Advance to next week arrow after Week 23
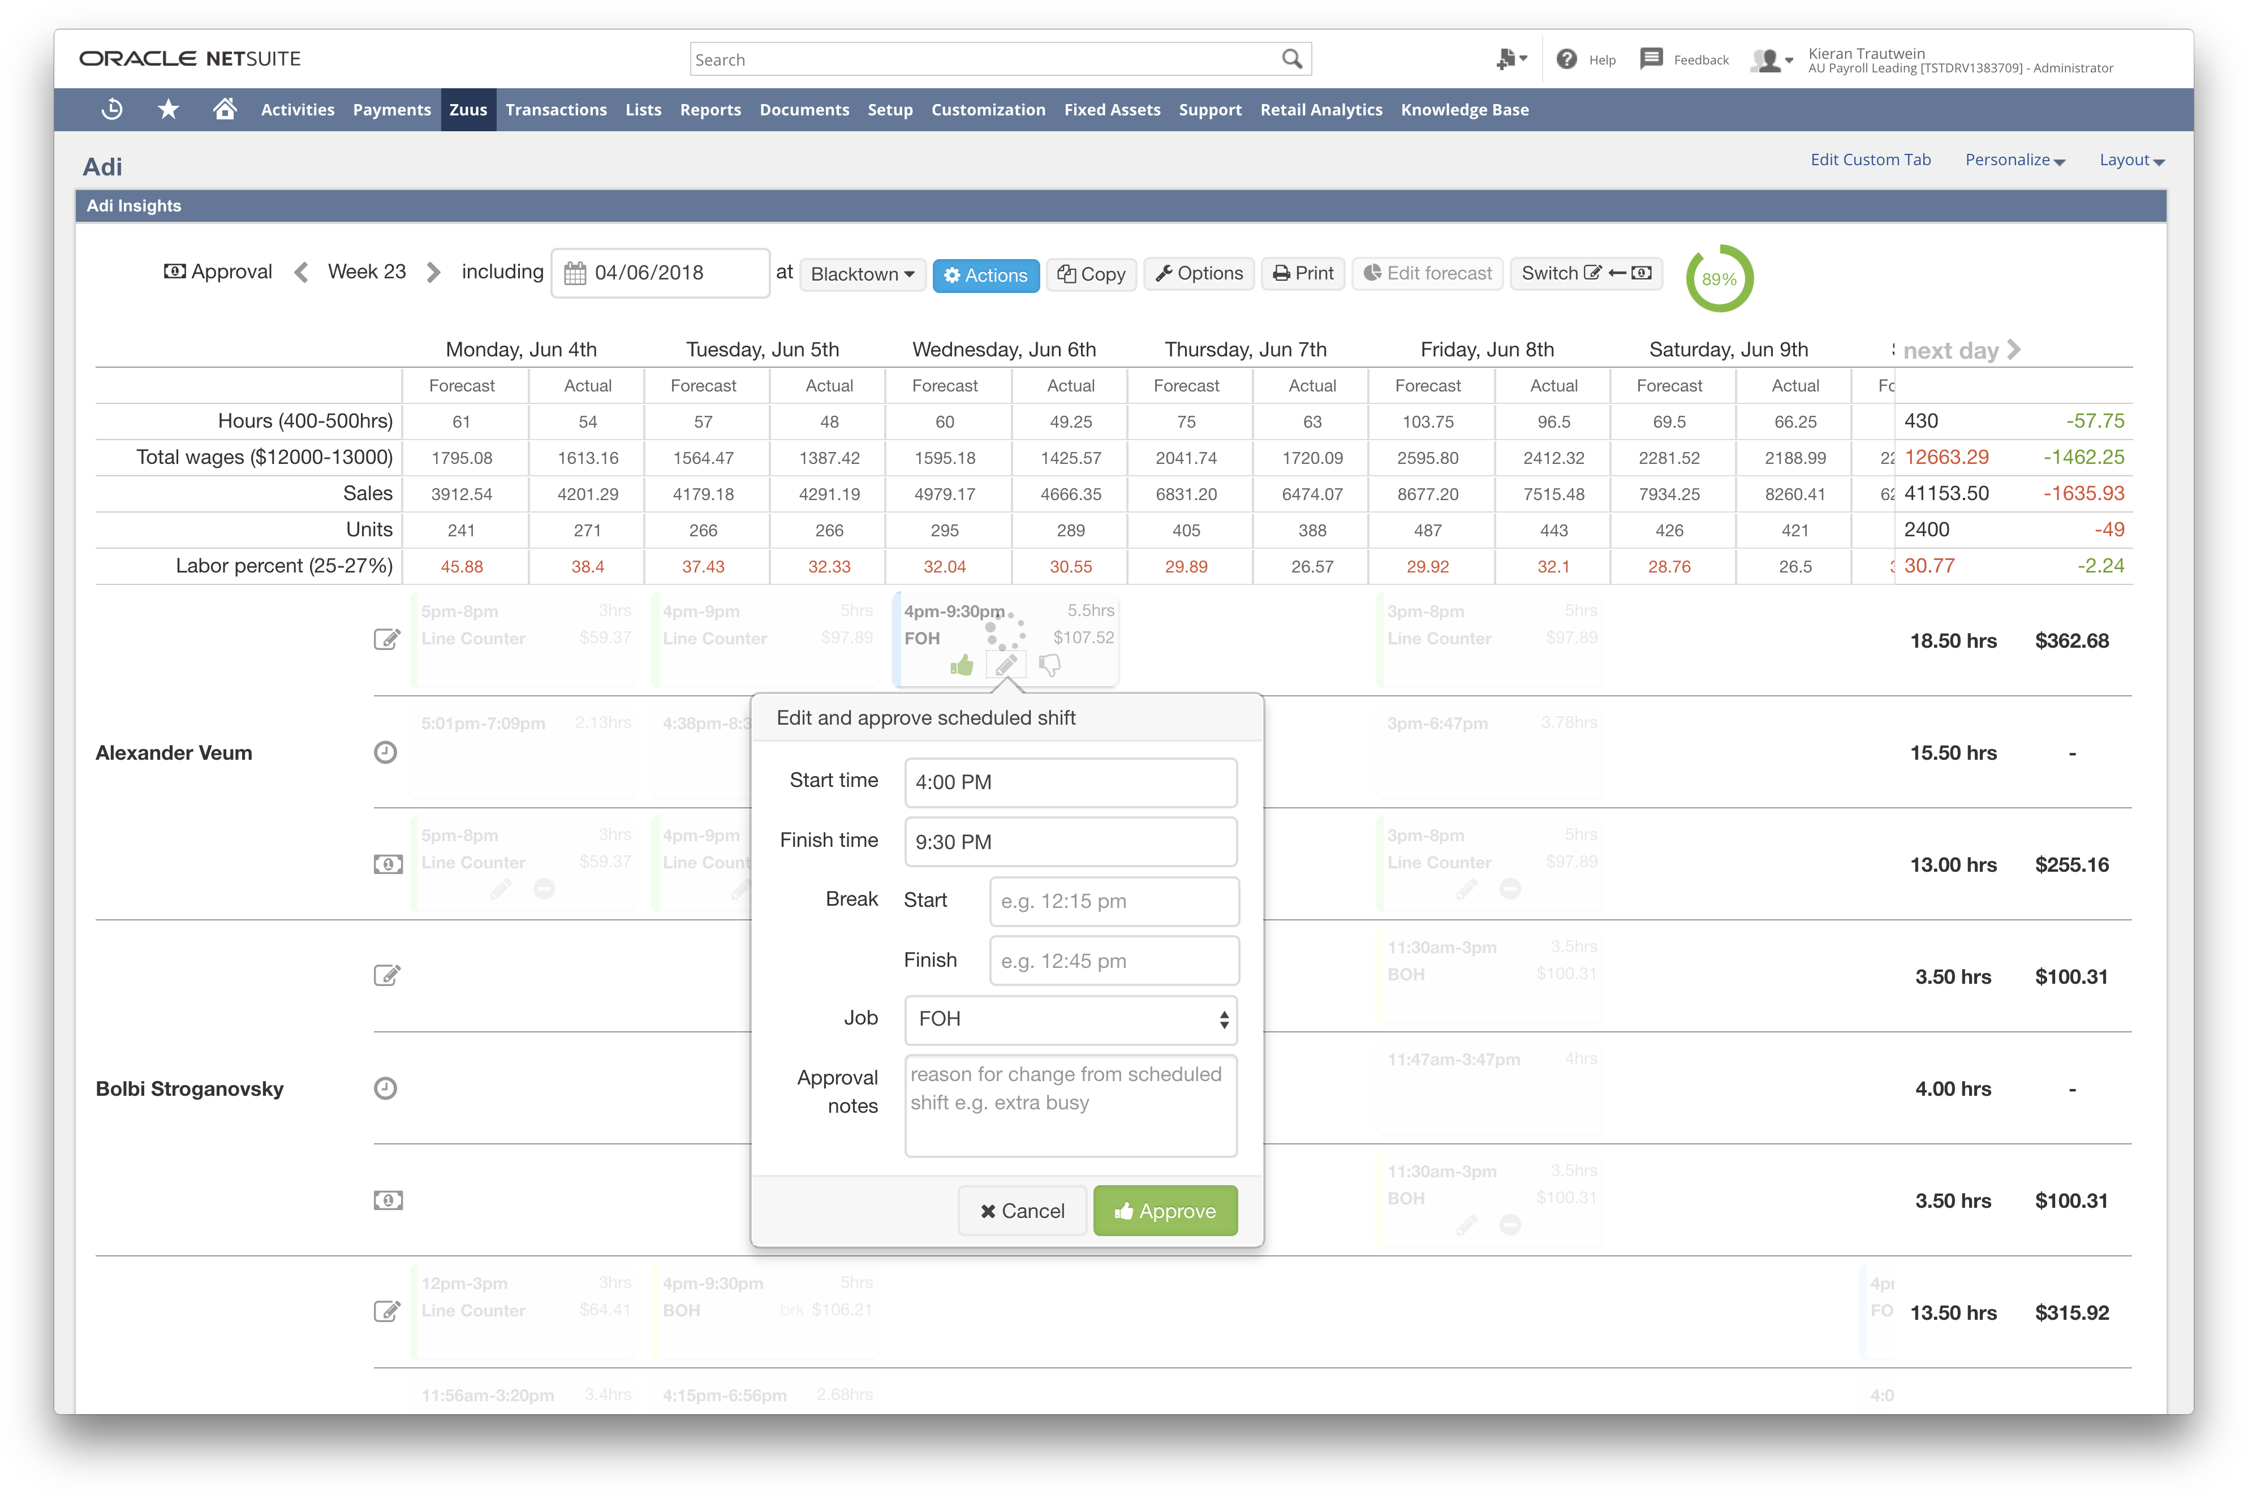Image resolution: width=2248 pixels, height=1498 pixels. pos(434,272)
